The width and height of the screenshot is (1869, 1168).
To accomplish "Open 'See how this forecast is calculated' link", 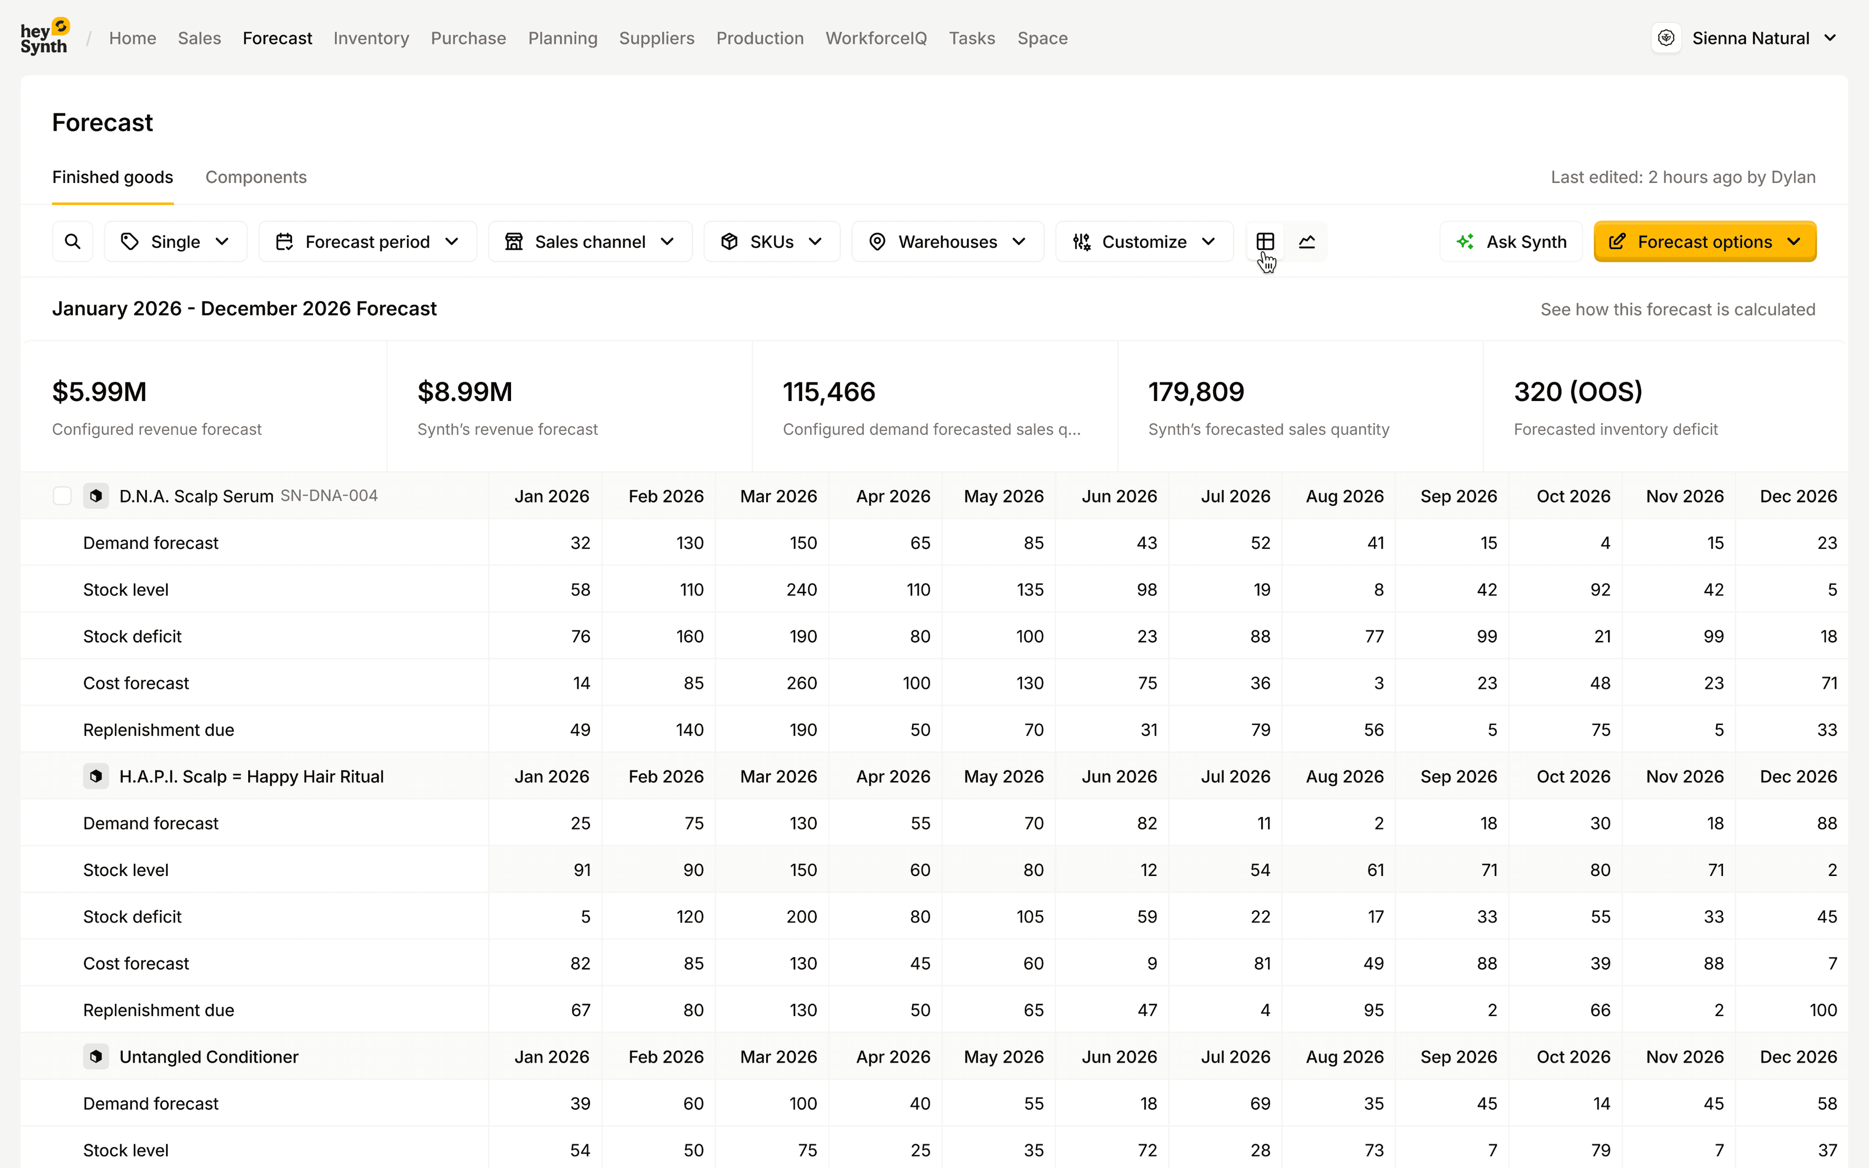I will click(1677, 309).
